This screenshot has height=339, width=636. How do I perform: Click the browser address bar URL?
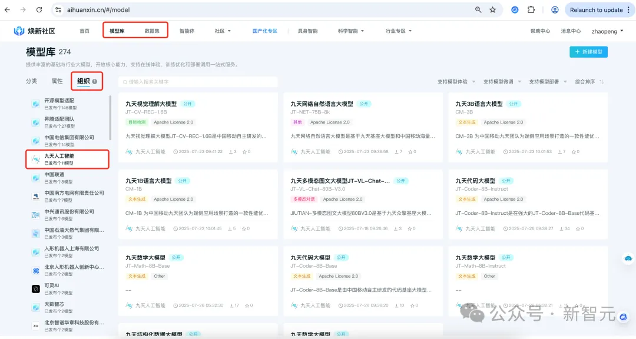[98, 10]
